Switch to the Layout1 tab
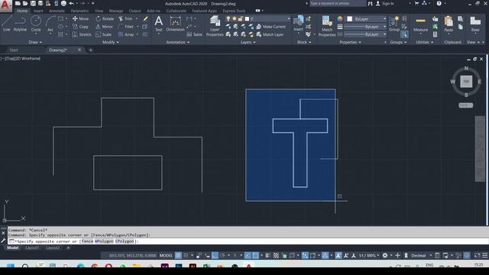The image size is (489, 275). (32, 247)
